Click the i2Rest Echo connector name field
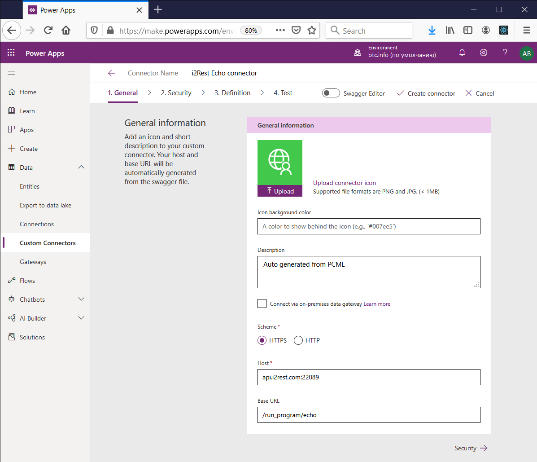 click(x=224, y=73)
